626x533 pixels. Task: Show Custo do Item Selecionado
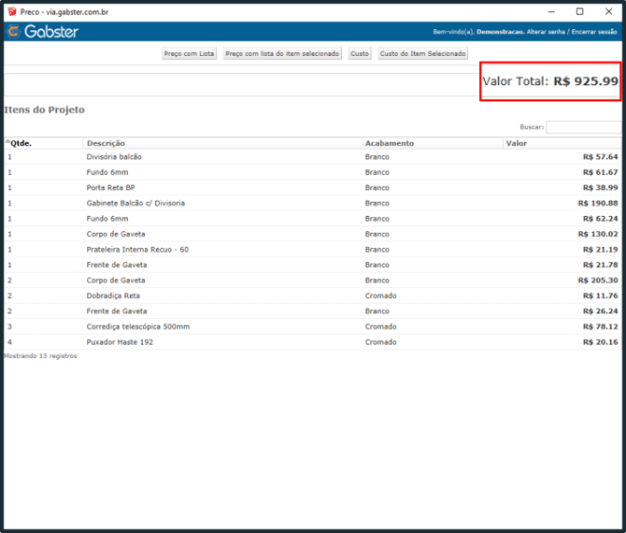point(422,54)
